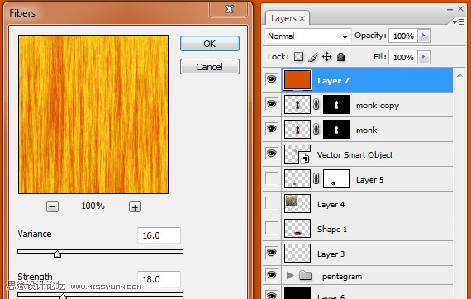
Task: Open the Normal blend mode dropdown
Action: (308, 36)
